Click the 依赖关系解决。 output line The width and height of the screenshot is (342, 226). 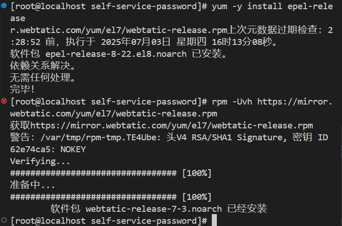click(43, 66)
